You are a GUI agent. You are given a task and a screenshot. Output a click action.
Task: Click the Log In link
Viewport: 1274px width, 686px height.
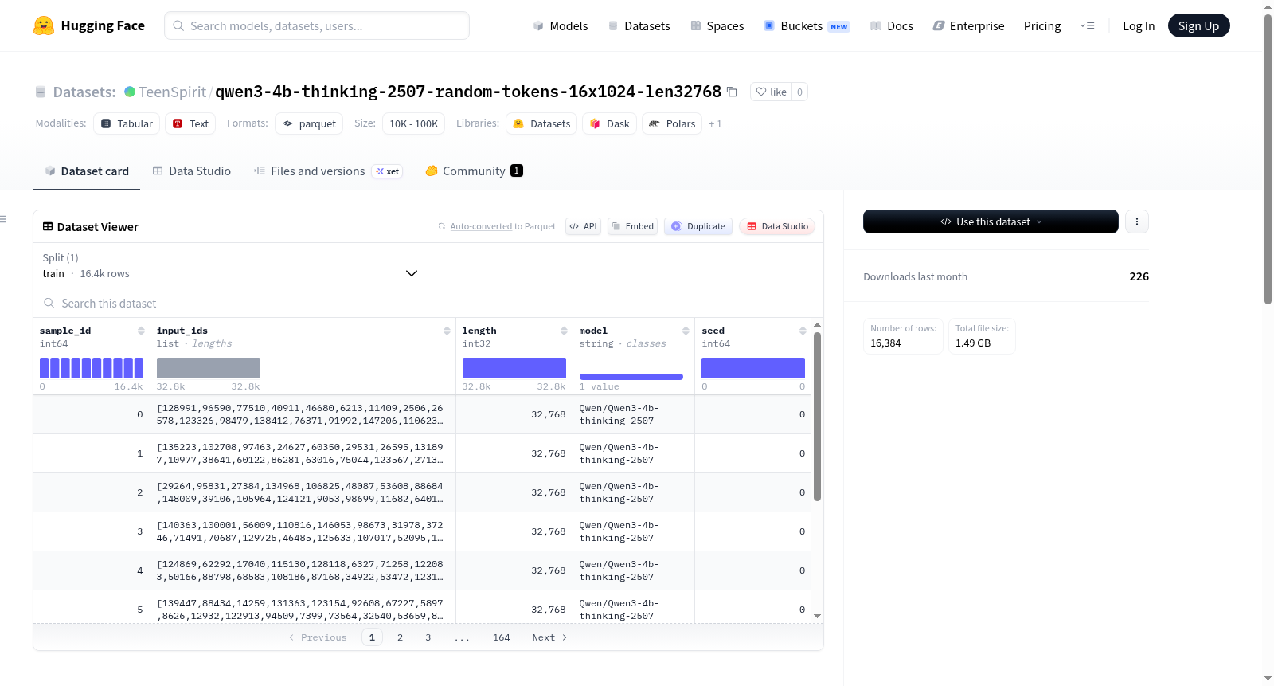click(1139, 25)
